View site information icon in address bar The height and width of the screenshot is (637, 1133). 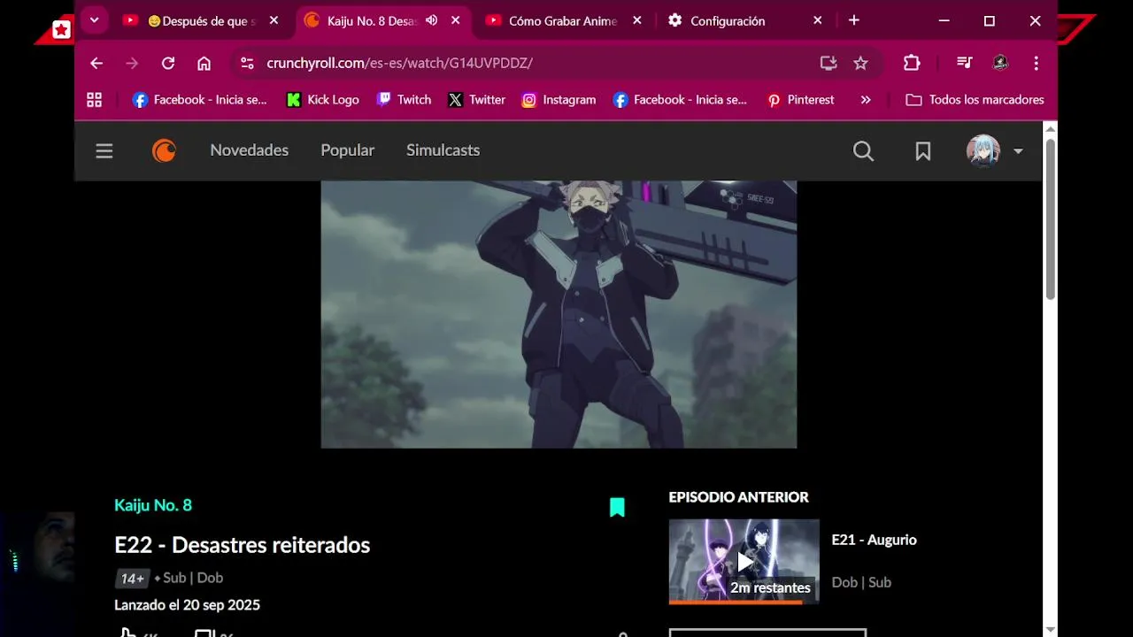[x=248, y=63]
